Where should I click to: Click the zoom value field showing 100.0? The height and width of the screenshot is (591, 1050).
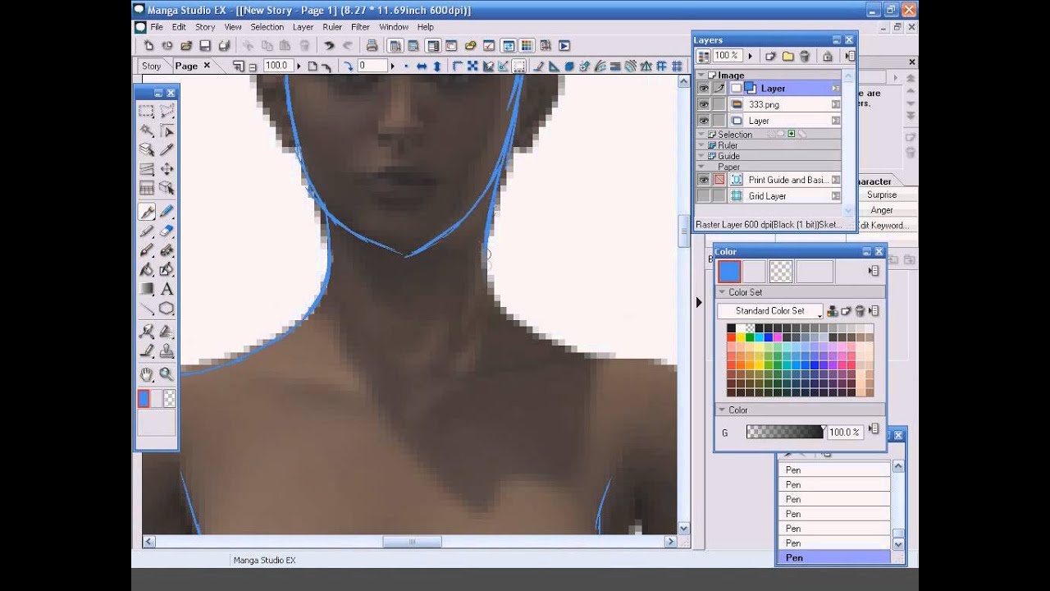click(x=276, y=66)
